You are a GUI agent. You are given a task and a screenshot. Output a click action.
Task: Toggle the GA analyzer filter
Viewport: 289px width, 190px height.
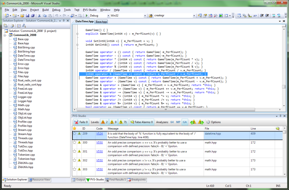185,122
